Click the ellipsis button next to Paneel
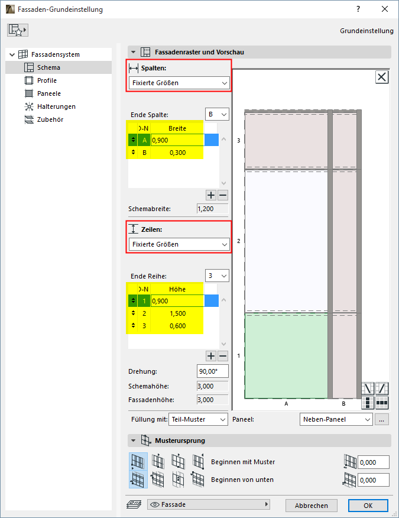This screenshot has height=518, width=399. coord(381,419)
